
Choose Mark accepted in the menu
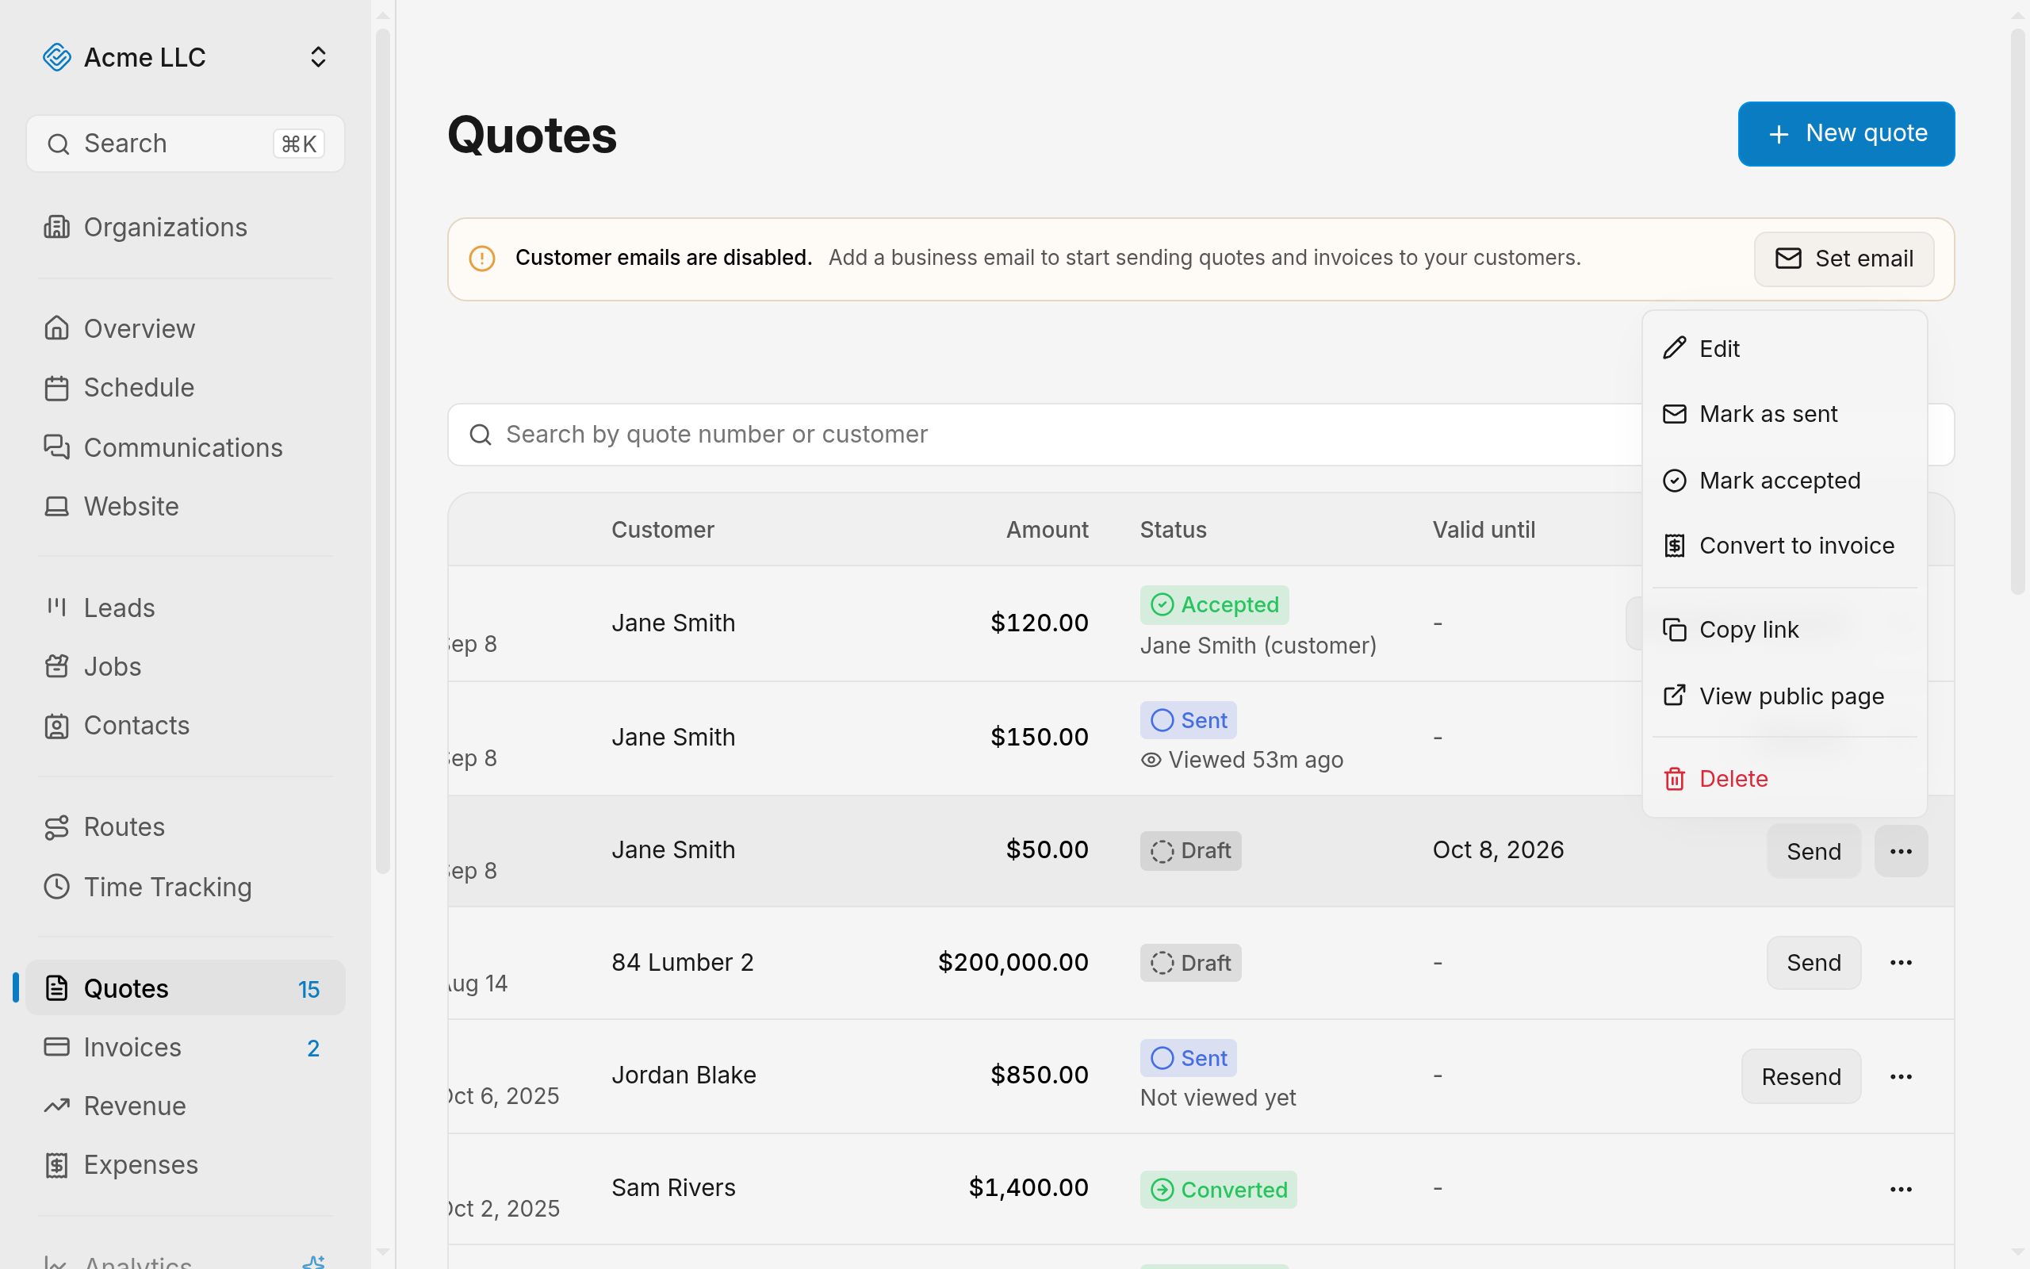[x=1784, y=480]
